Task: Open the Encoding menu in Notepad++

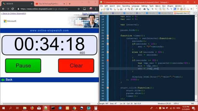Action: 126,6
